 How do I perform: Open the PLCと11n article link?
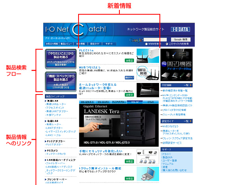click(86, 50)
